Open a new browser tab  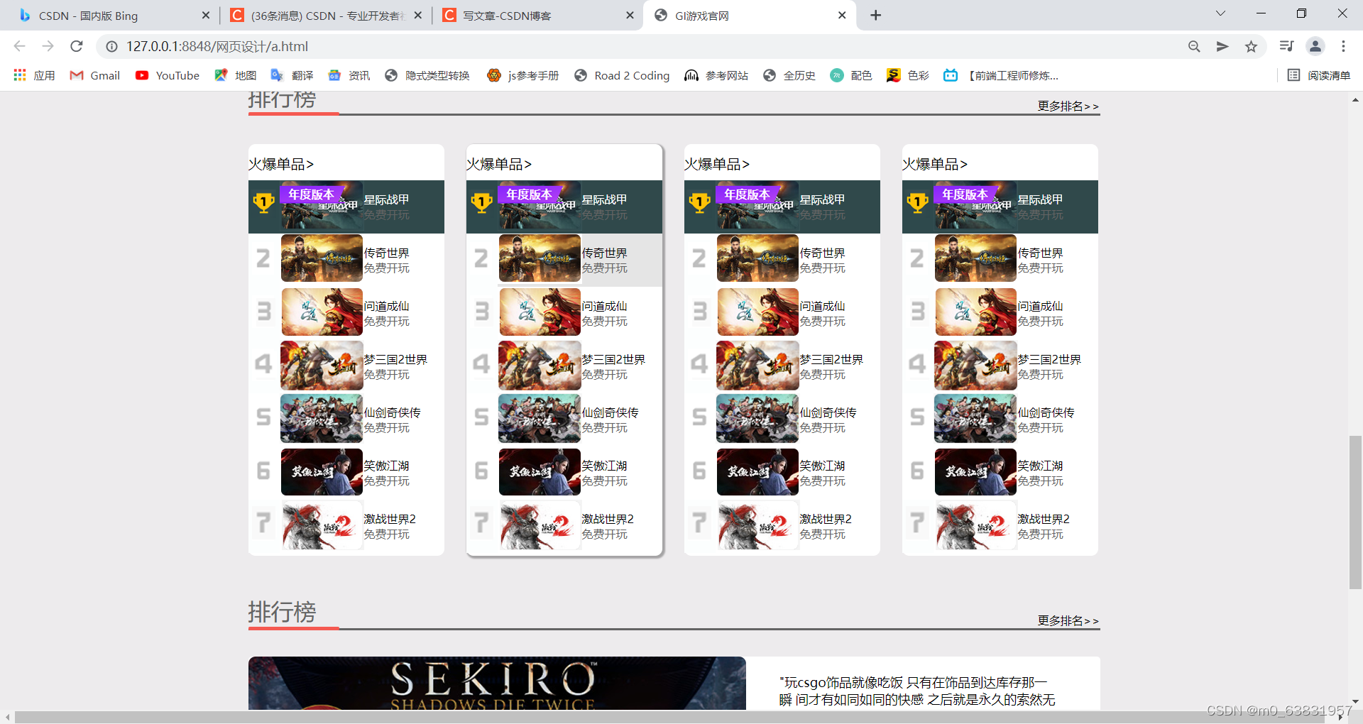click(x=876, y=15)
